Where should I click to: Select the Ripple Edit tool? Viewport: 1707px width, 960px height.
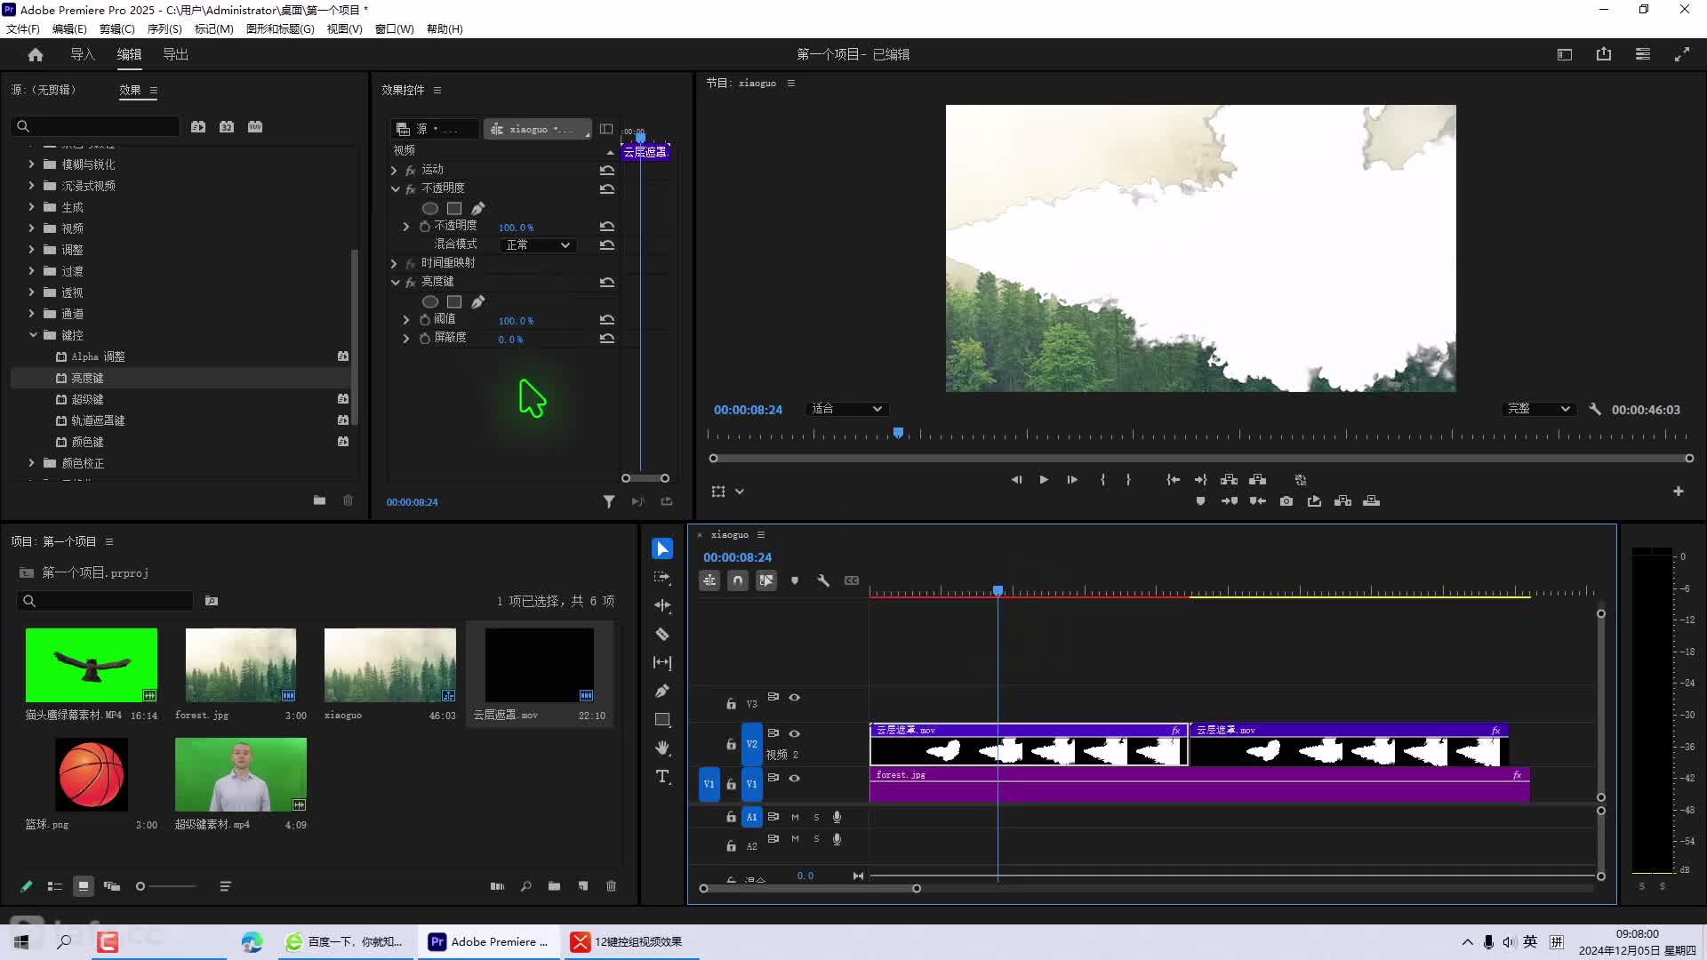[x=662, y=606]
